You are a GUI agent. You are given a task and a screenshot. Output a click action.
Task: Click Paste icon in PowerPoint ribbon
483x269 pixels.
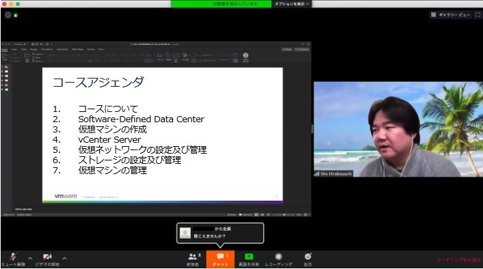[5, 57]
